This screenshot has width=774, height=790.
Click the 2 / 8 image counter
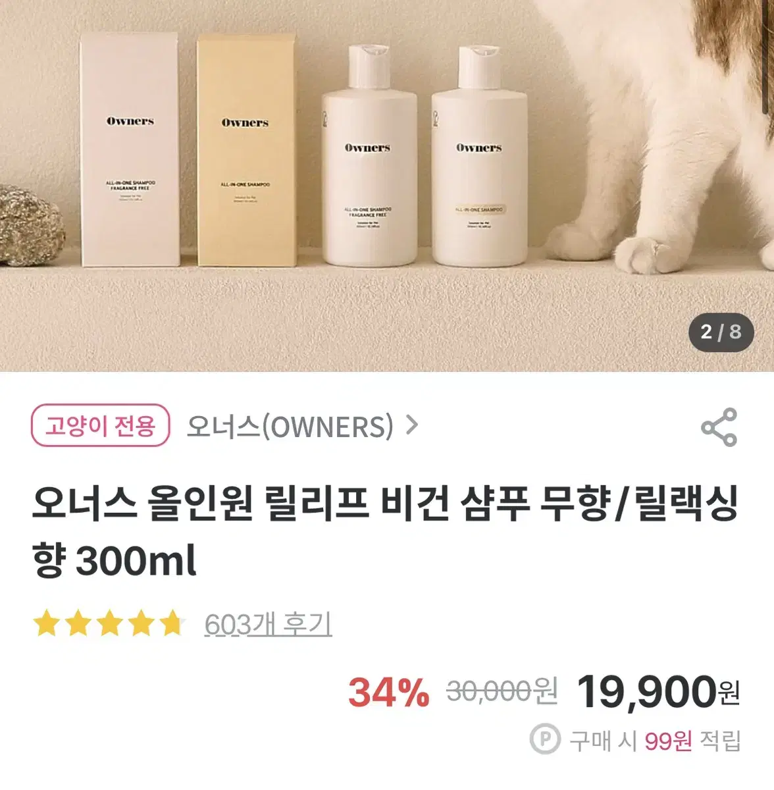tap(721, 332)
